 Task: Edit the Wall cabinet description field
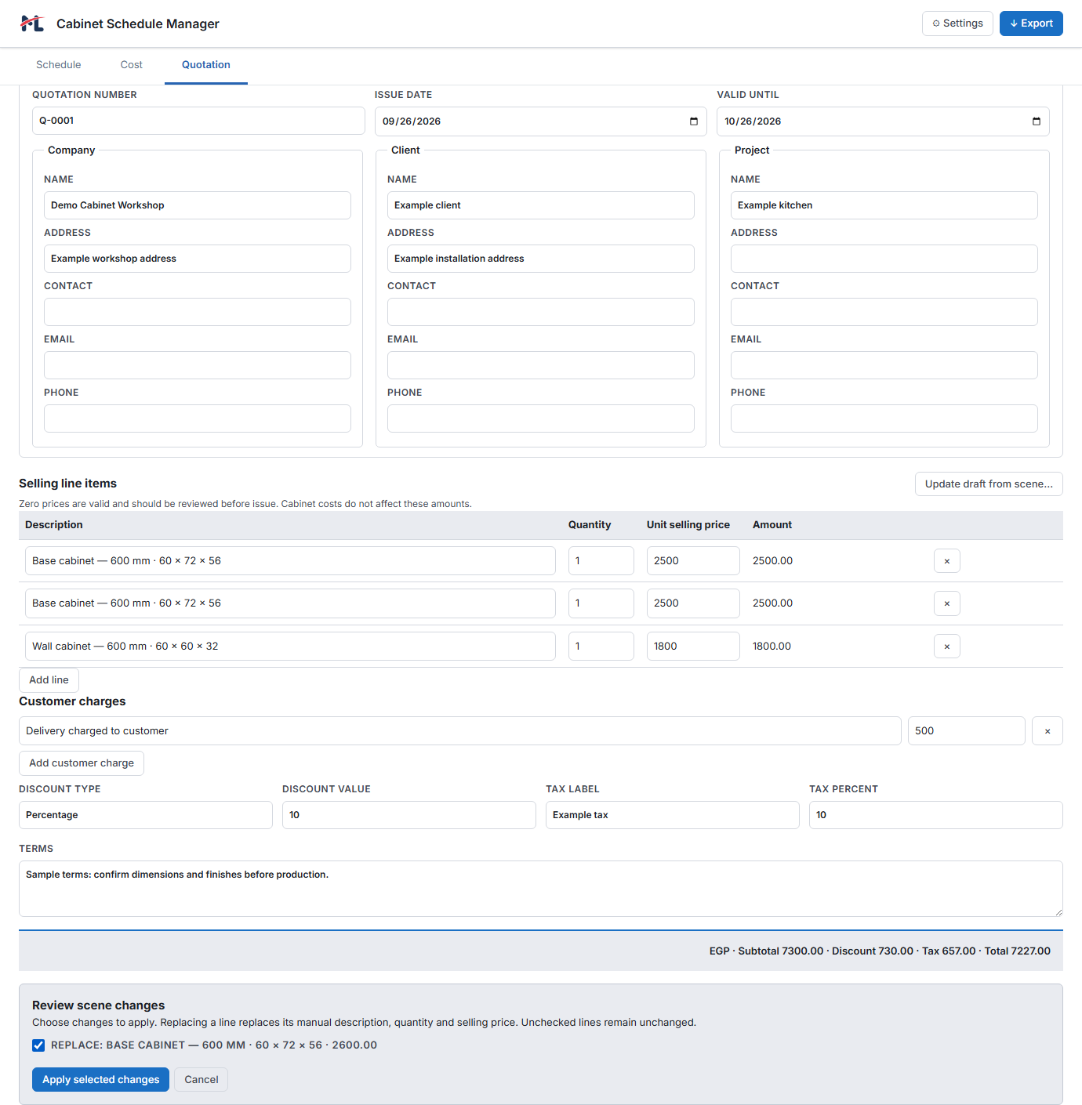point(290,647)
